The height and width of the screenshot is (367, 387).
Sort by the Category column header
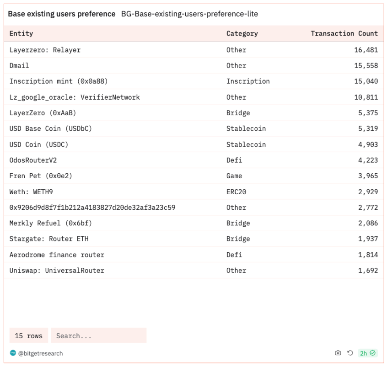pos(242,33)
